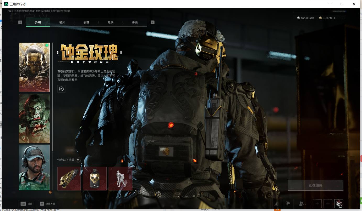Add currency with the plus icon
Image resolution: width=362 pixels, height=211 pixels.
tap(334, 18)
